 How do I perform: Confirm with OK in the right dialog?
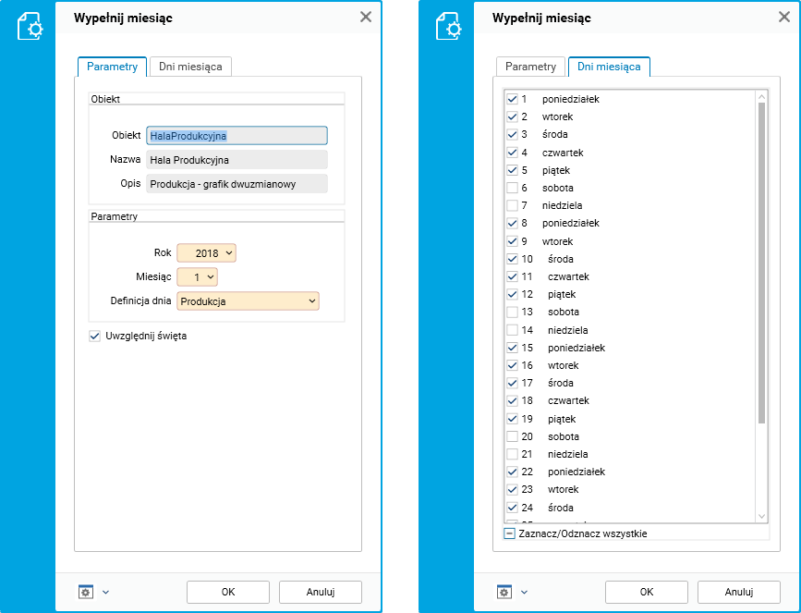pyautogui.click(x=646, y=592)
